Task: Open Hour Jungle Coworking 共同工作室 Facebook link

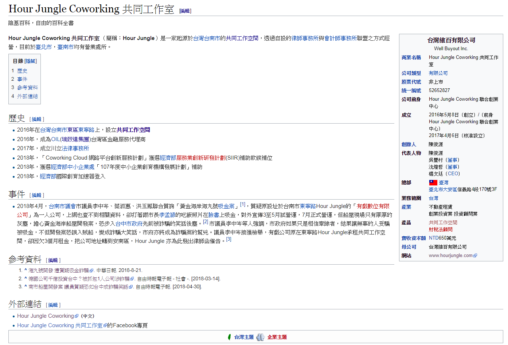Action: coord(60,325)
